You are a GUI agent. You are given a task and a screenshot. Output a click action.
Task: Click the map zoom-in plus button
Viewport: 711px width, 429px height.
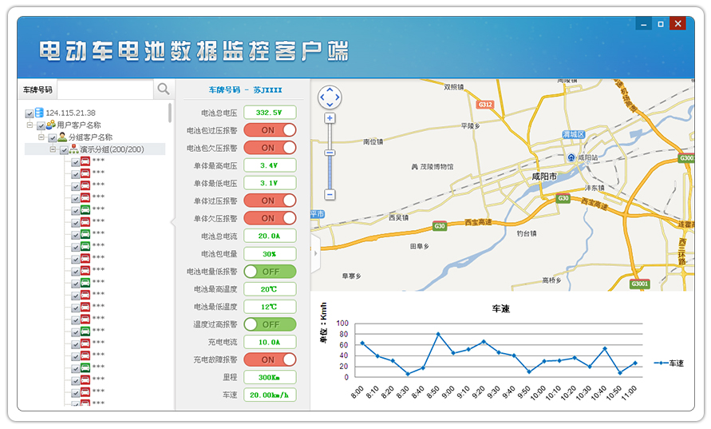330,118
